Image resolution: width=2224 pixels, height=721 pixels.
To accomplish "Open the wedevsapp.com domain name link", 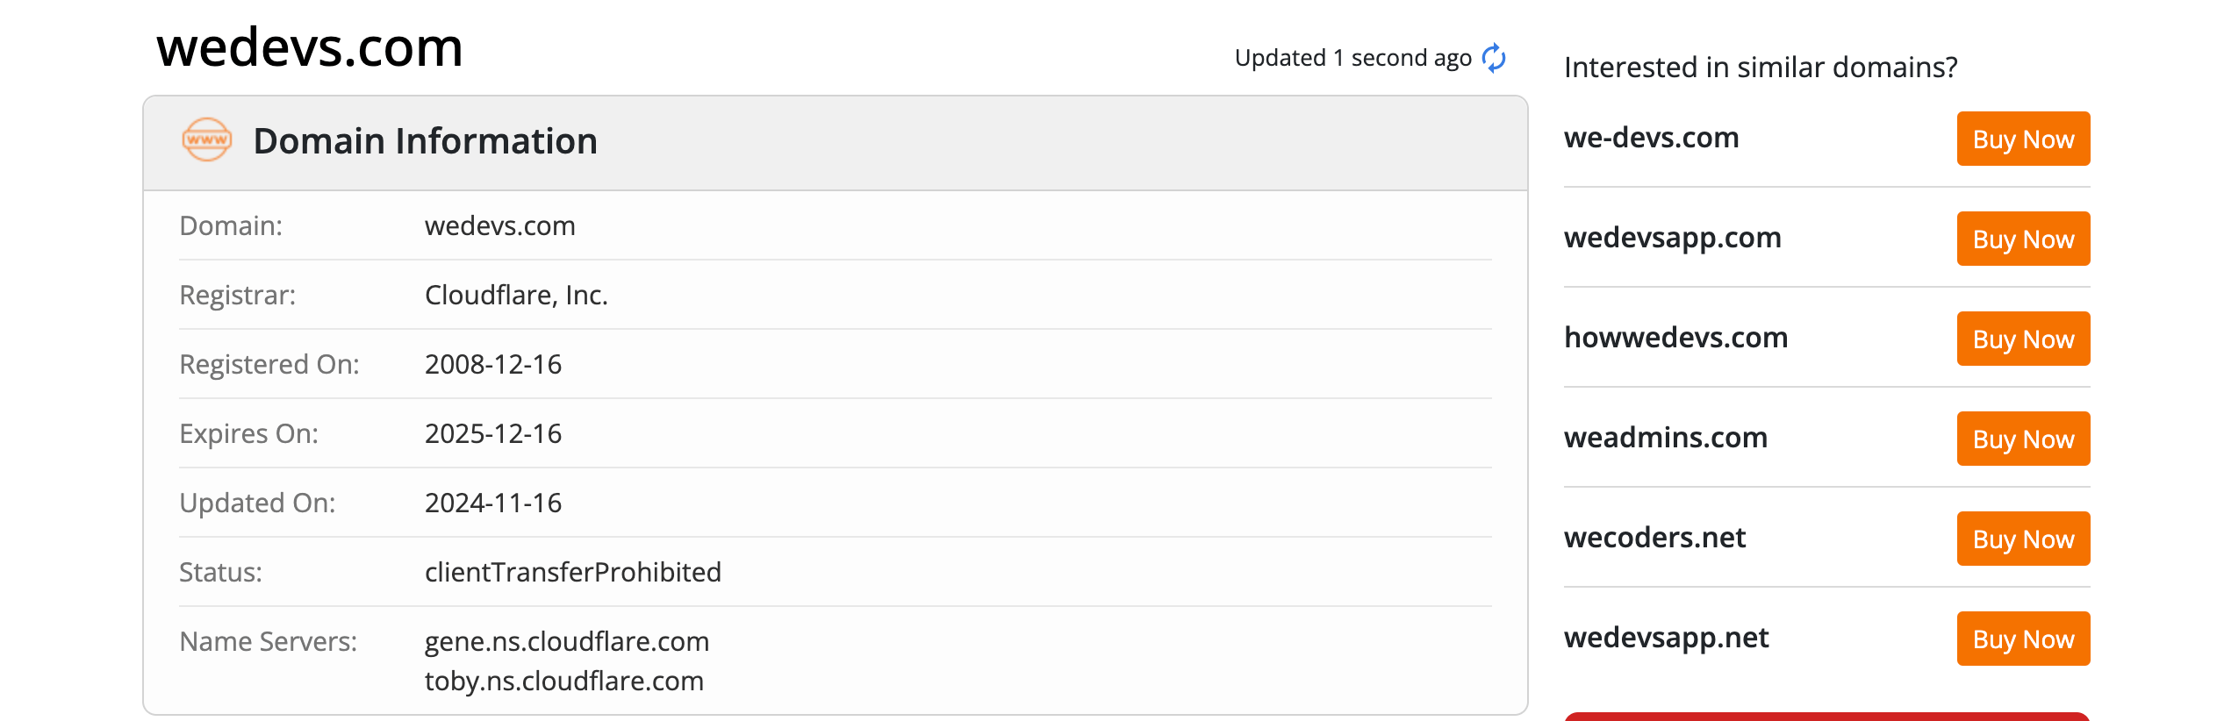I will coord(1673,238).
